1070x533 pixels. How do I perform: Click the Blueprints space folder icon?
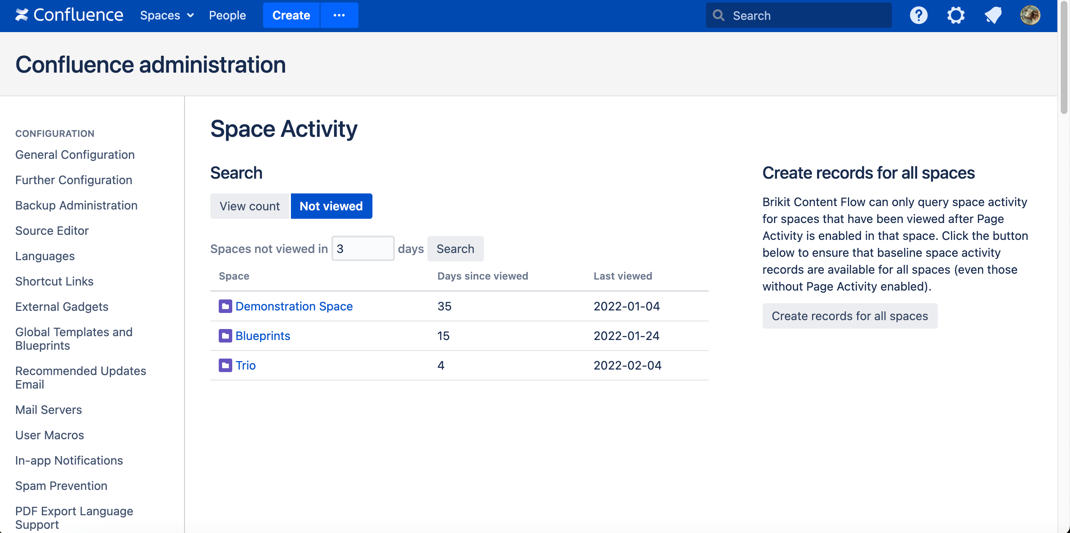tap(225, 336)
